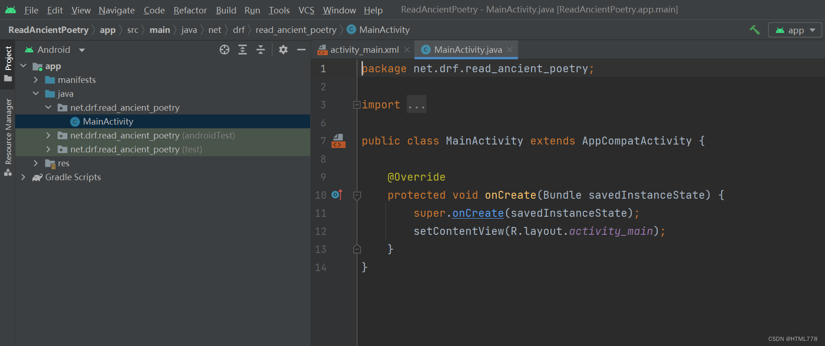
Task: Open the Edit menu
Action: [55, 10]
